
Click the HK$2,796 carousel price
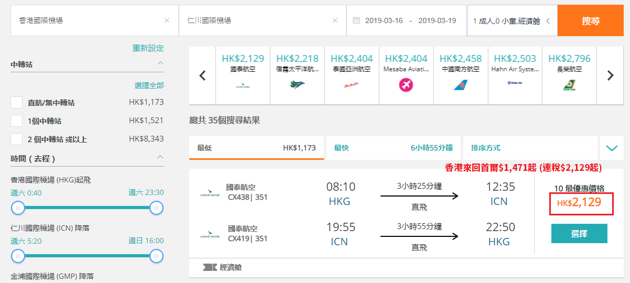(x=570, y=59)
